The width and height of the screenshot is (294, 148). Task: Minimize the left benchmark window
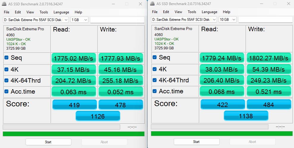[x=113, y=4]
